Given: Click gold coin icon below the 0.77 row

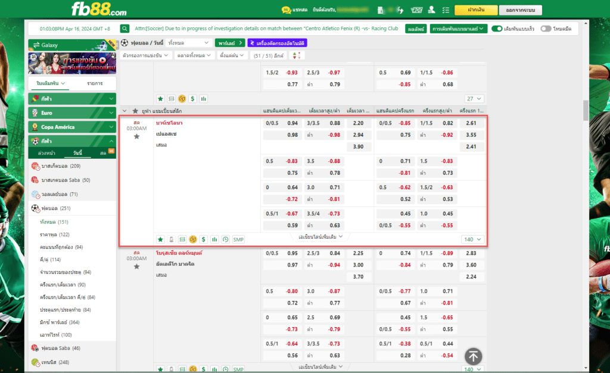Looking at the screenshot, I should [182, 99].
